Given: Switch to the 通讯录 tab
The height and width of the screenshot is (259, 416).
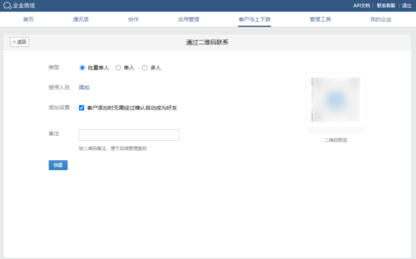Looking at the screenshot, I should point(81,19).
